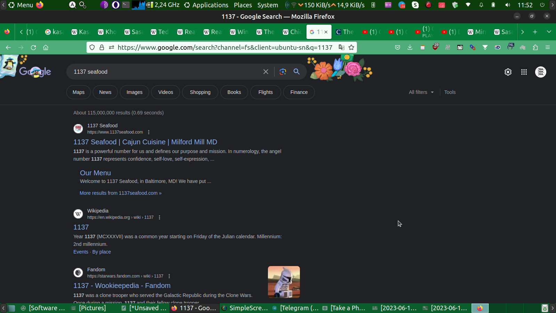The image size is (556, 313).
Task: Switch to the Mir Wikipedia tab
Action: [x=477, y=32]
